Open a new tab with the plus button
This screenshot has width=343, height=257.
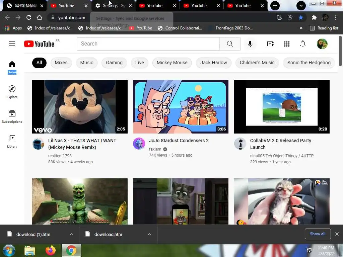(x=275, y=6)
